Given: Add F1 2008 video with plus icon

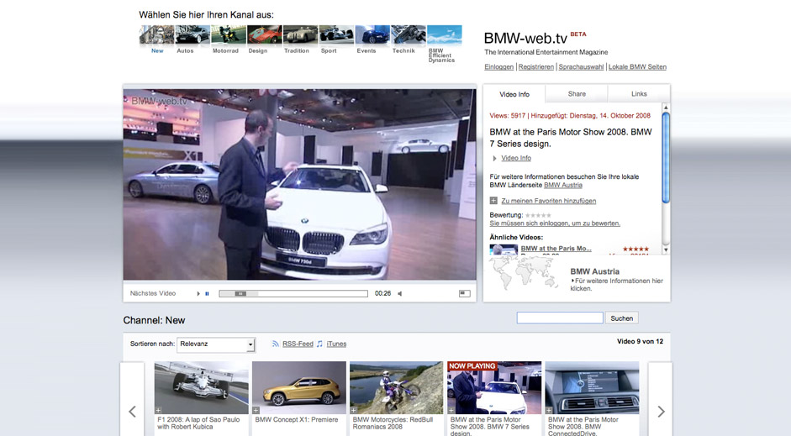Looking at the screenshot, I should 158,410.
